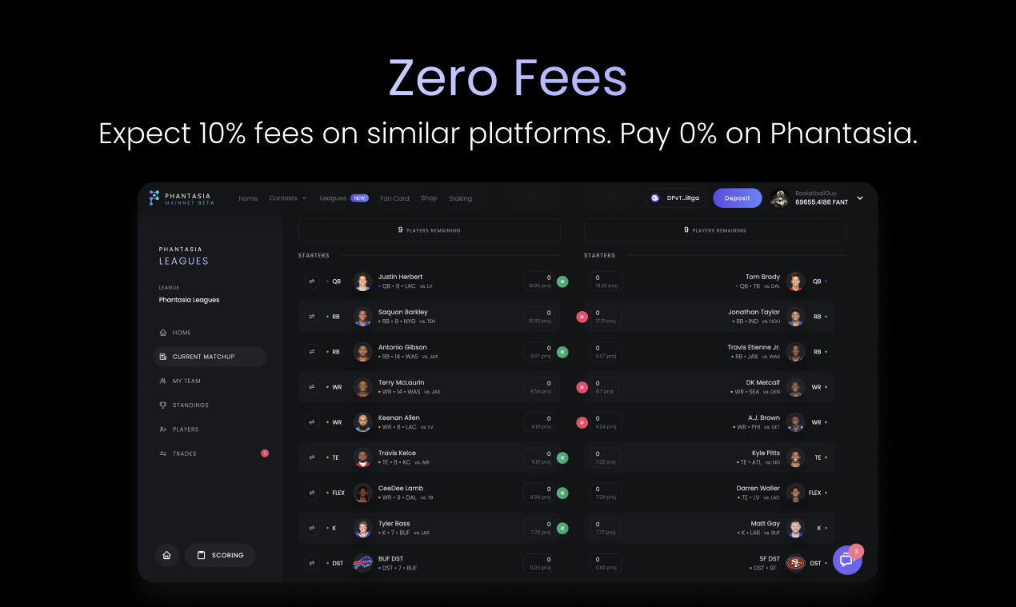Open the account dropdown chevron
Screen dimensions: 1016x607
[860, 198]
